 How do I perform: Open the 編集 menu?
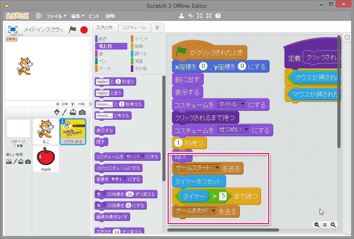coord(78,16)
